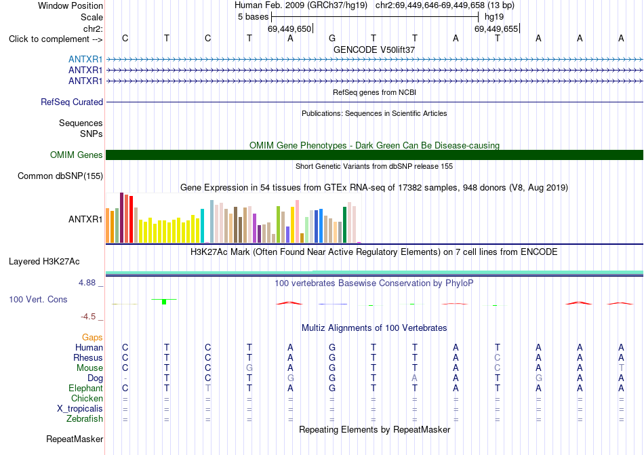This screenshot has height=455, width=644.
Task: Select the Window Position track label
Action: [71, 5]
